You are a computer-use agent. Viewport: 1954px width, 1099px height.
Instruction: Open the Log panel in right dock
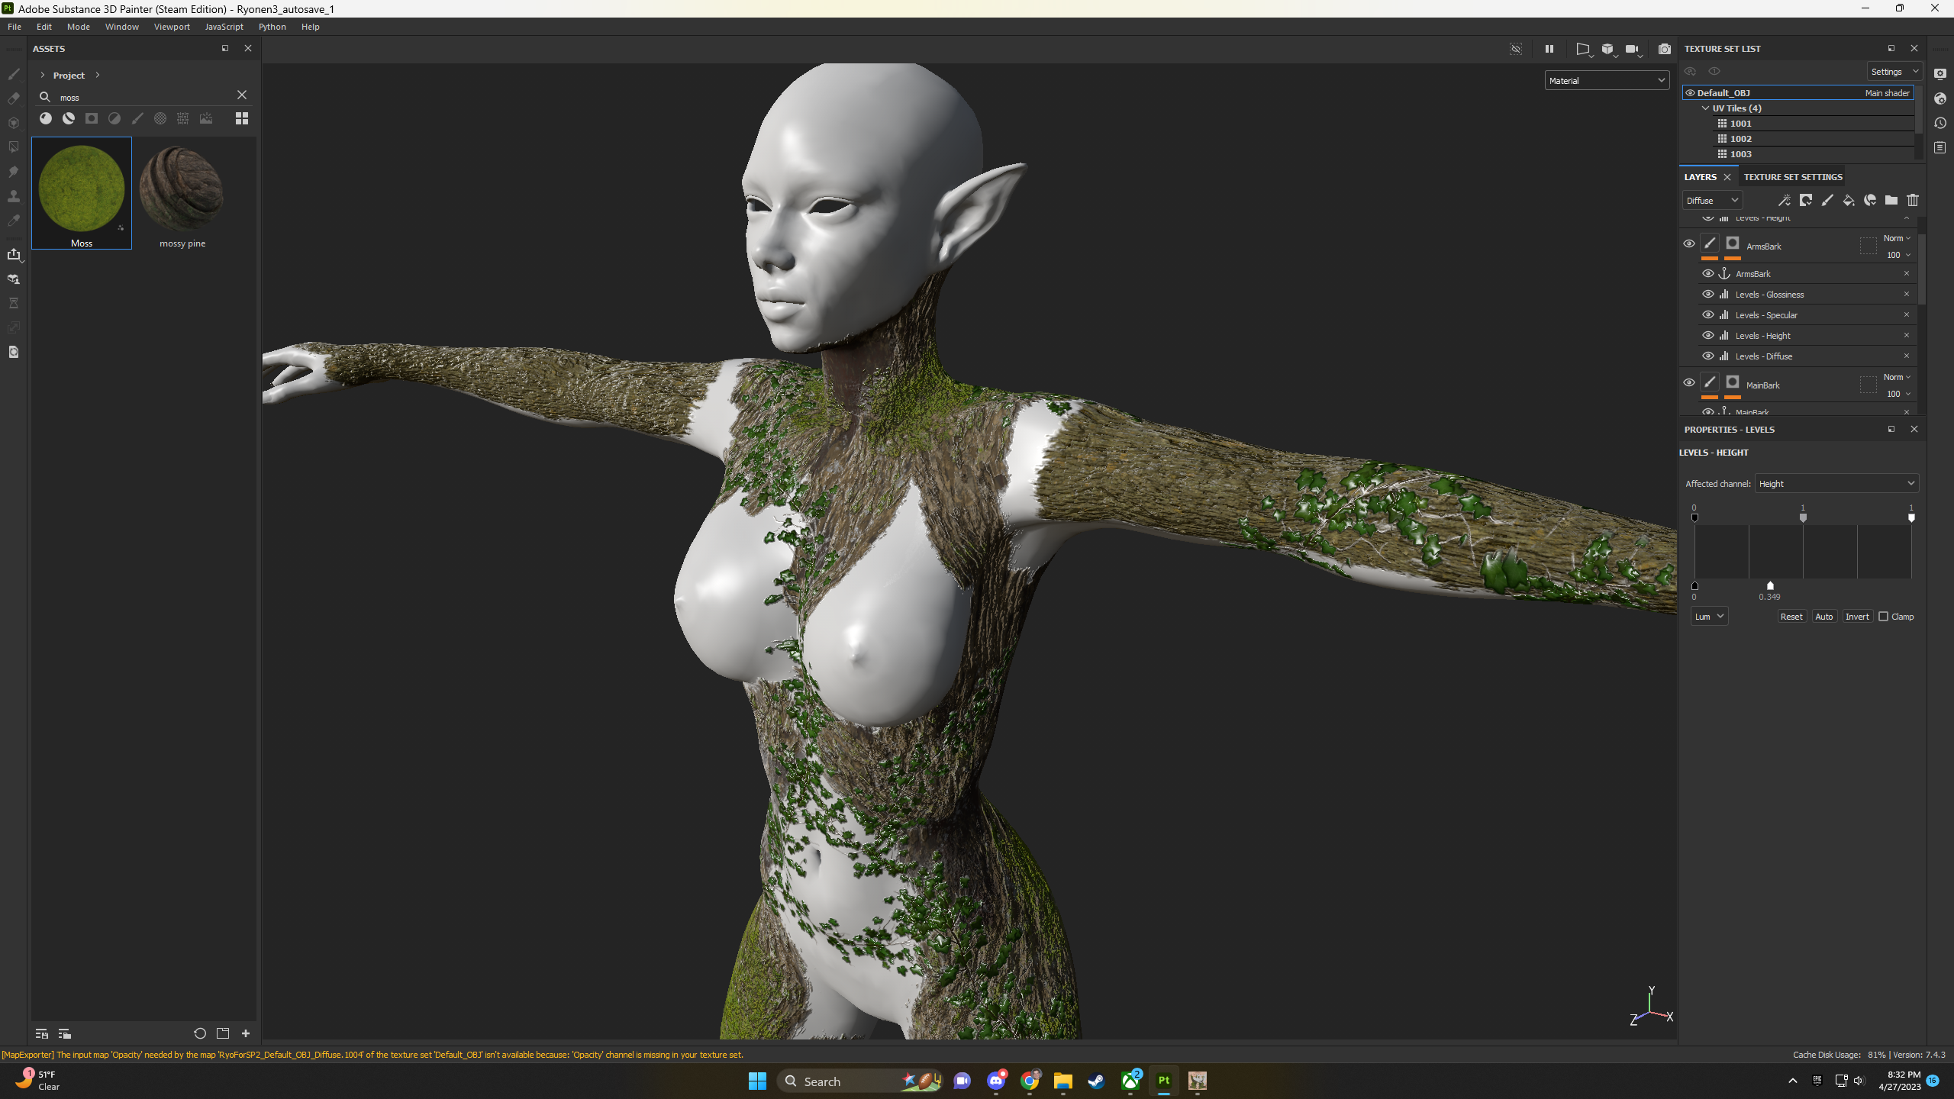(x=1940, y=147)
